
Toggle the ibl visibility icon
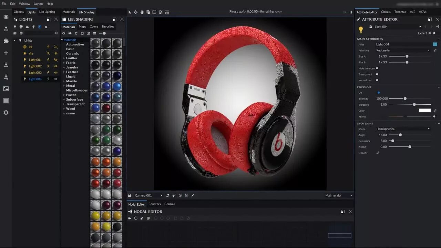[56, 46]
